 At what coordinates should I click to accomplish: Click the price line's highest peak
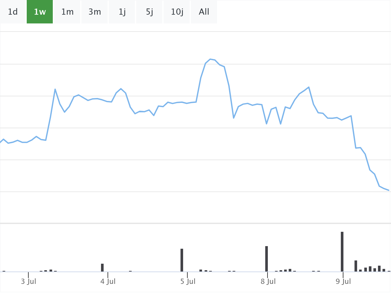pyautogui.click(x=210, y=59)
